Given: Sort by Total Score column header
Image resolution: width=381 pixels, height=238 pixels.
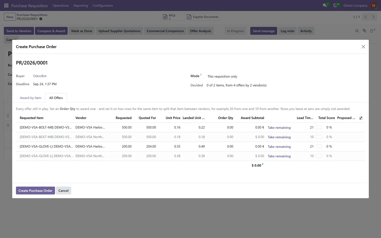Looking at the screenshot, I should (x=327, y=118).
